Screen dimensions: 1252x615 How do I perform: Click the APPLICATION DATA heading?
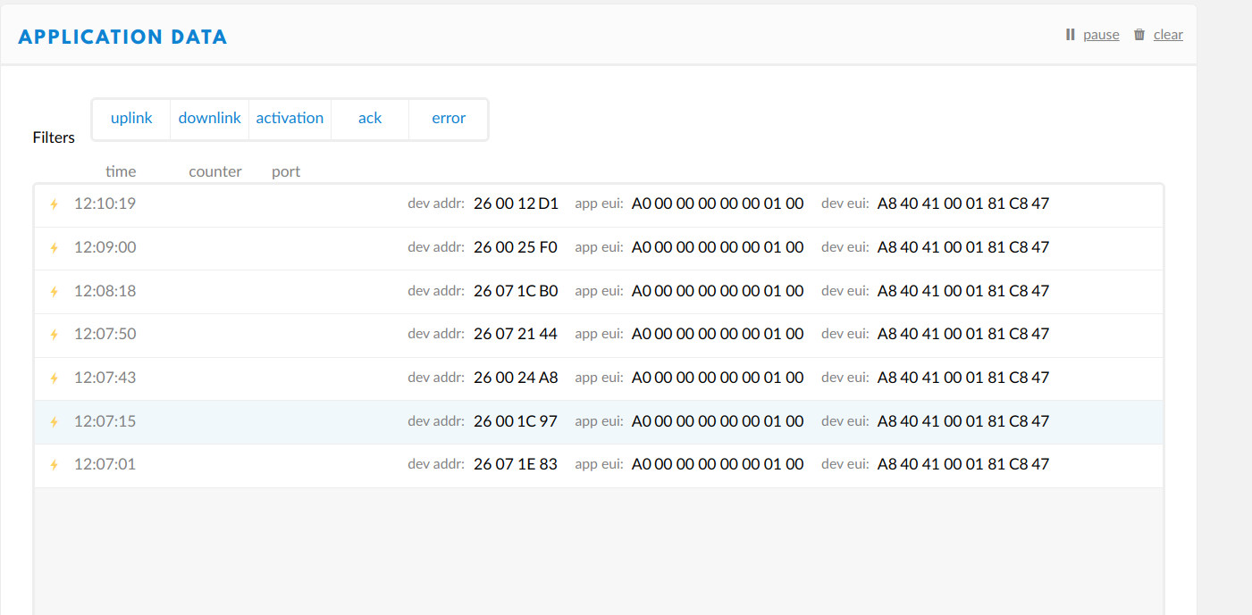[x=122, y=37]
